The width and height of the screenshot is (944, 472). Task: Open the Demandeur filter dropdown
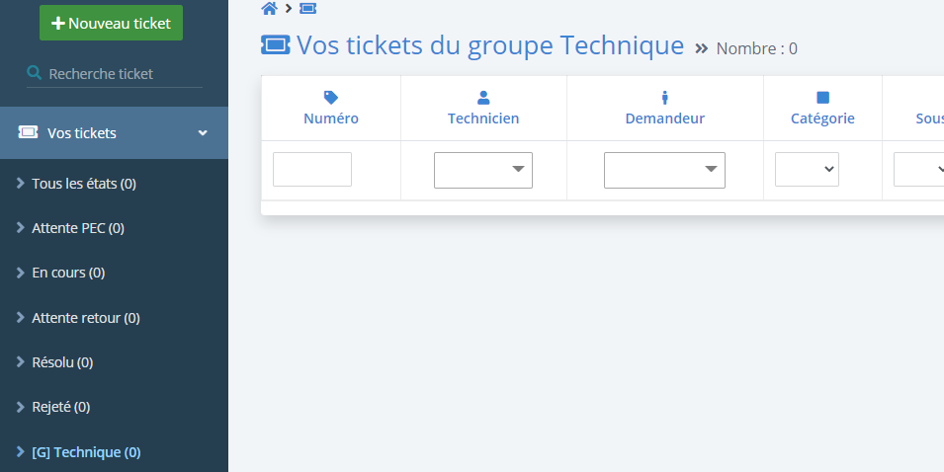pyautogui.click(x=664, y=170)
